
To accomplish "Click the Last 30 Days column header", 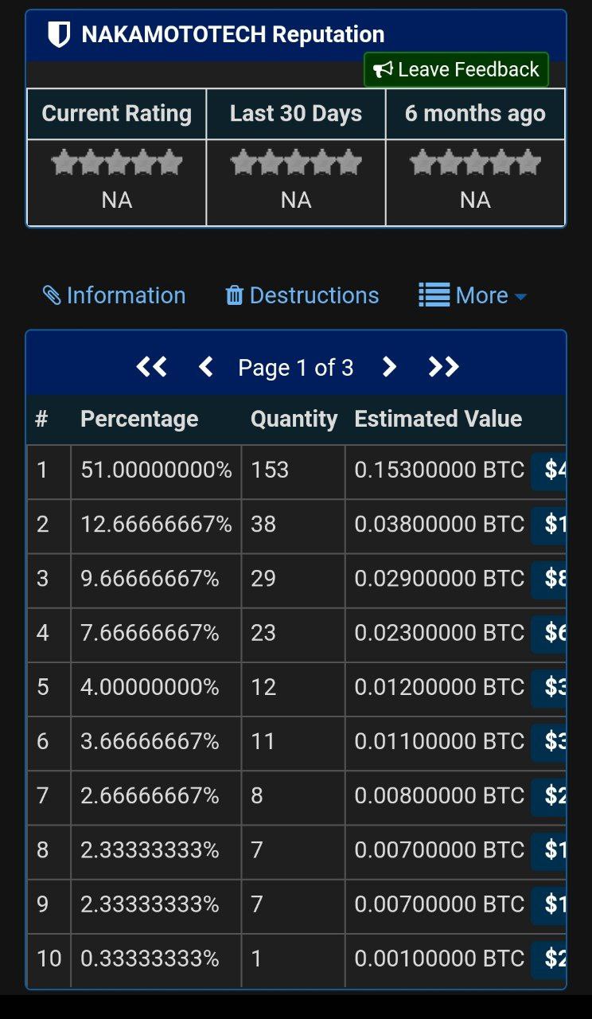I will point(296,114).
